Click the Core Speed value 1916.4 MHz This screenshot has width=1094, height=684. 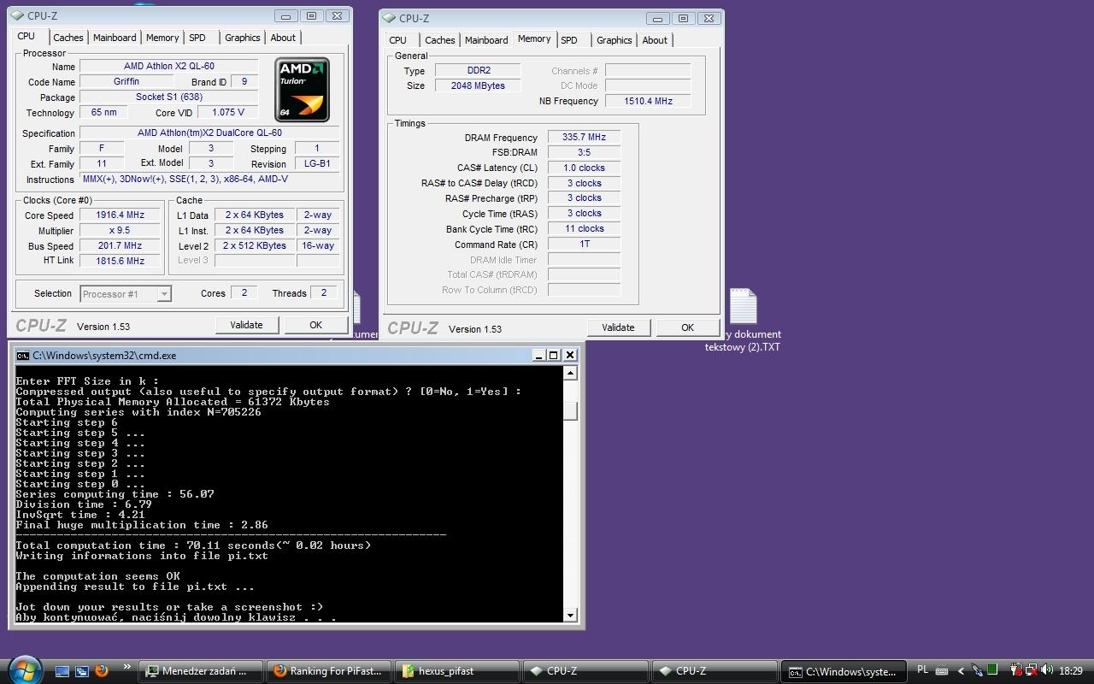(x=120, y=215)
